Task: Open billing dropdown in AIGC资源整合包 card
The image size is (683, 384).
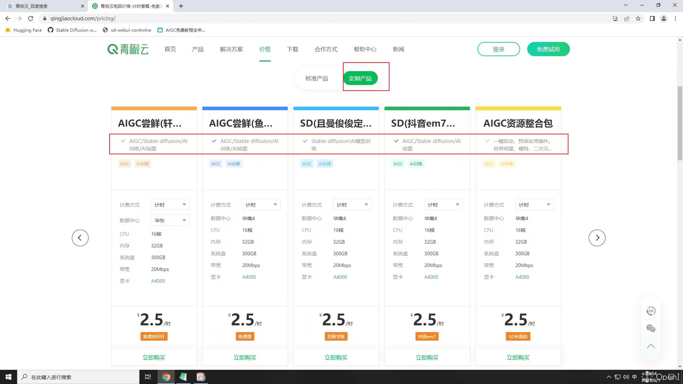Action: [534, 204]
